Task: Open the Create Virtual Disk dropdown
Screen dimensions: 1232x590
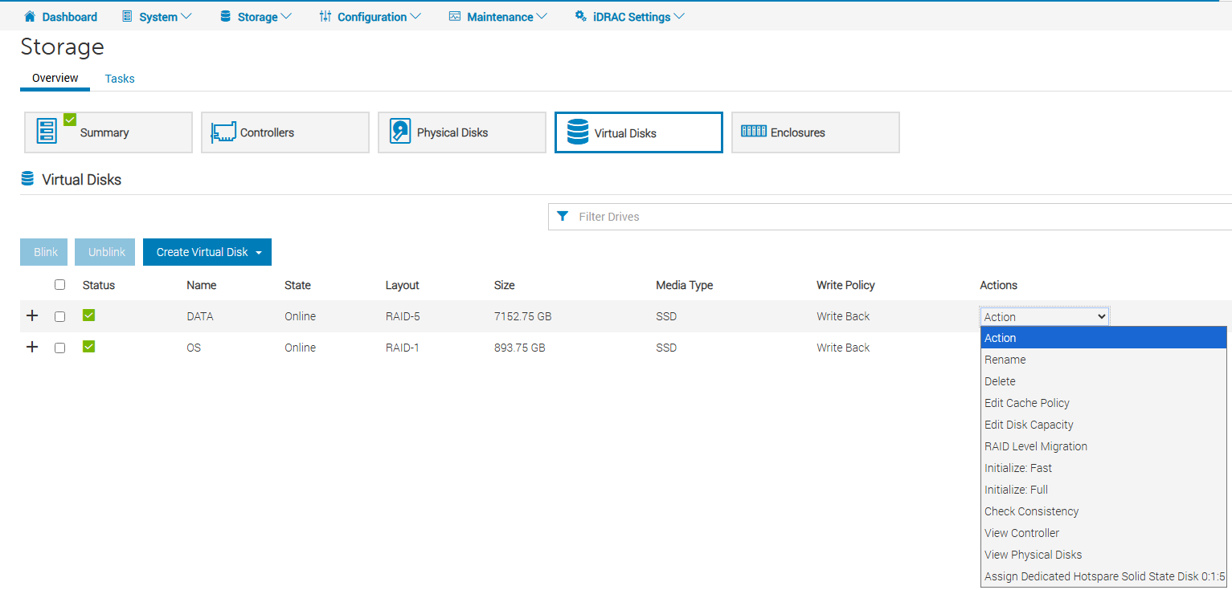Action: [207, 252]
